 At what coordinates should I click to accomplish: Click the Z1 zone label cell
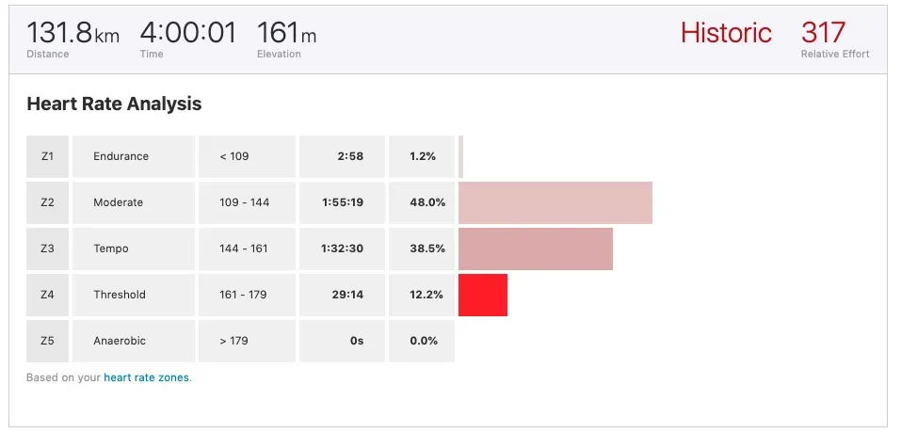[x=47, y=156]
